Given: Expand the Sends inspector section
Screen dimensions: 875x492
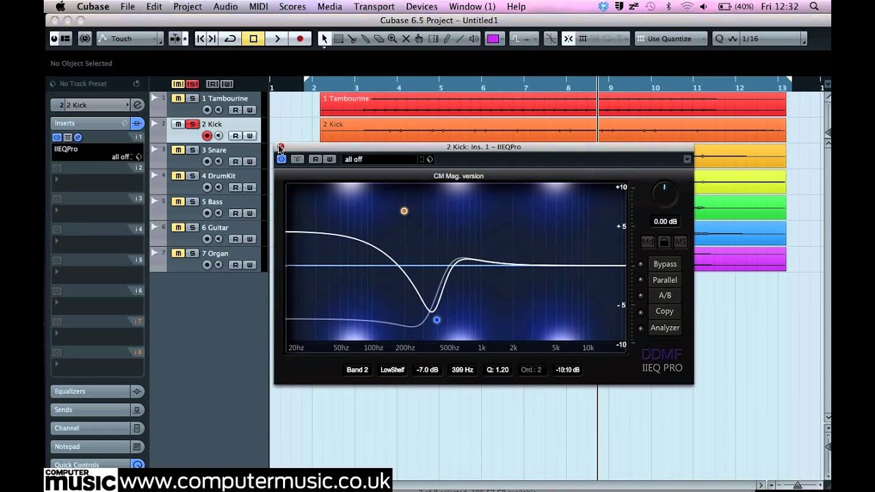Looking at the screenshot, I should click(x=90, y=410).
